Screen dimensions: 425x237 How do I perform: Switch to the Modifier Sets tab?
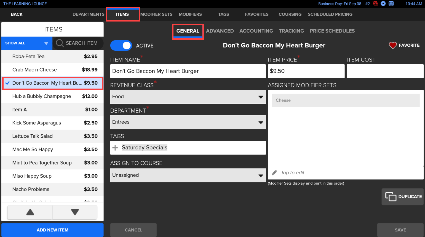(156, 14)
